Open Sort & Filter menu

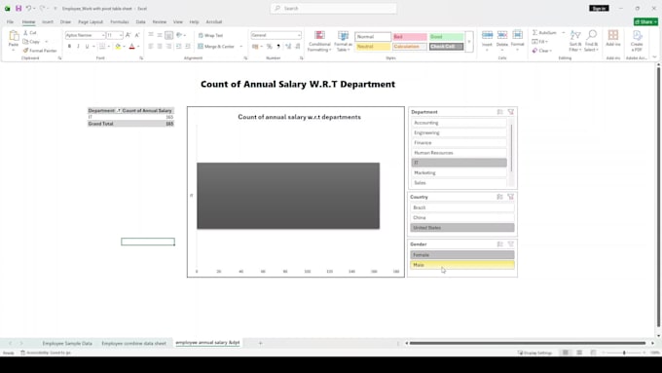(575, 41)
